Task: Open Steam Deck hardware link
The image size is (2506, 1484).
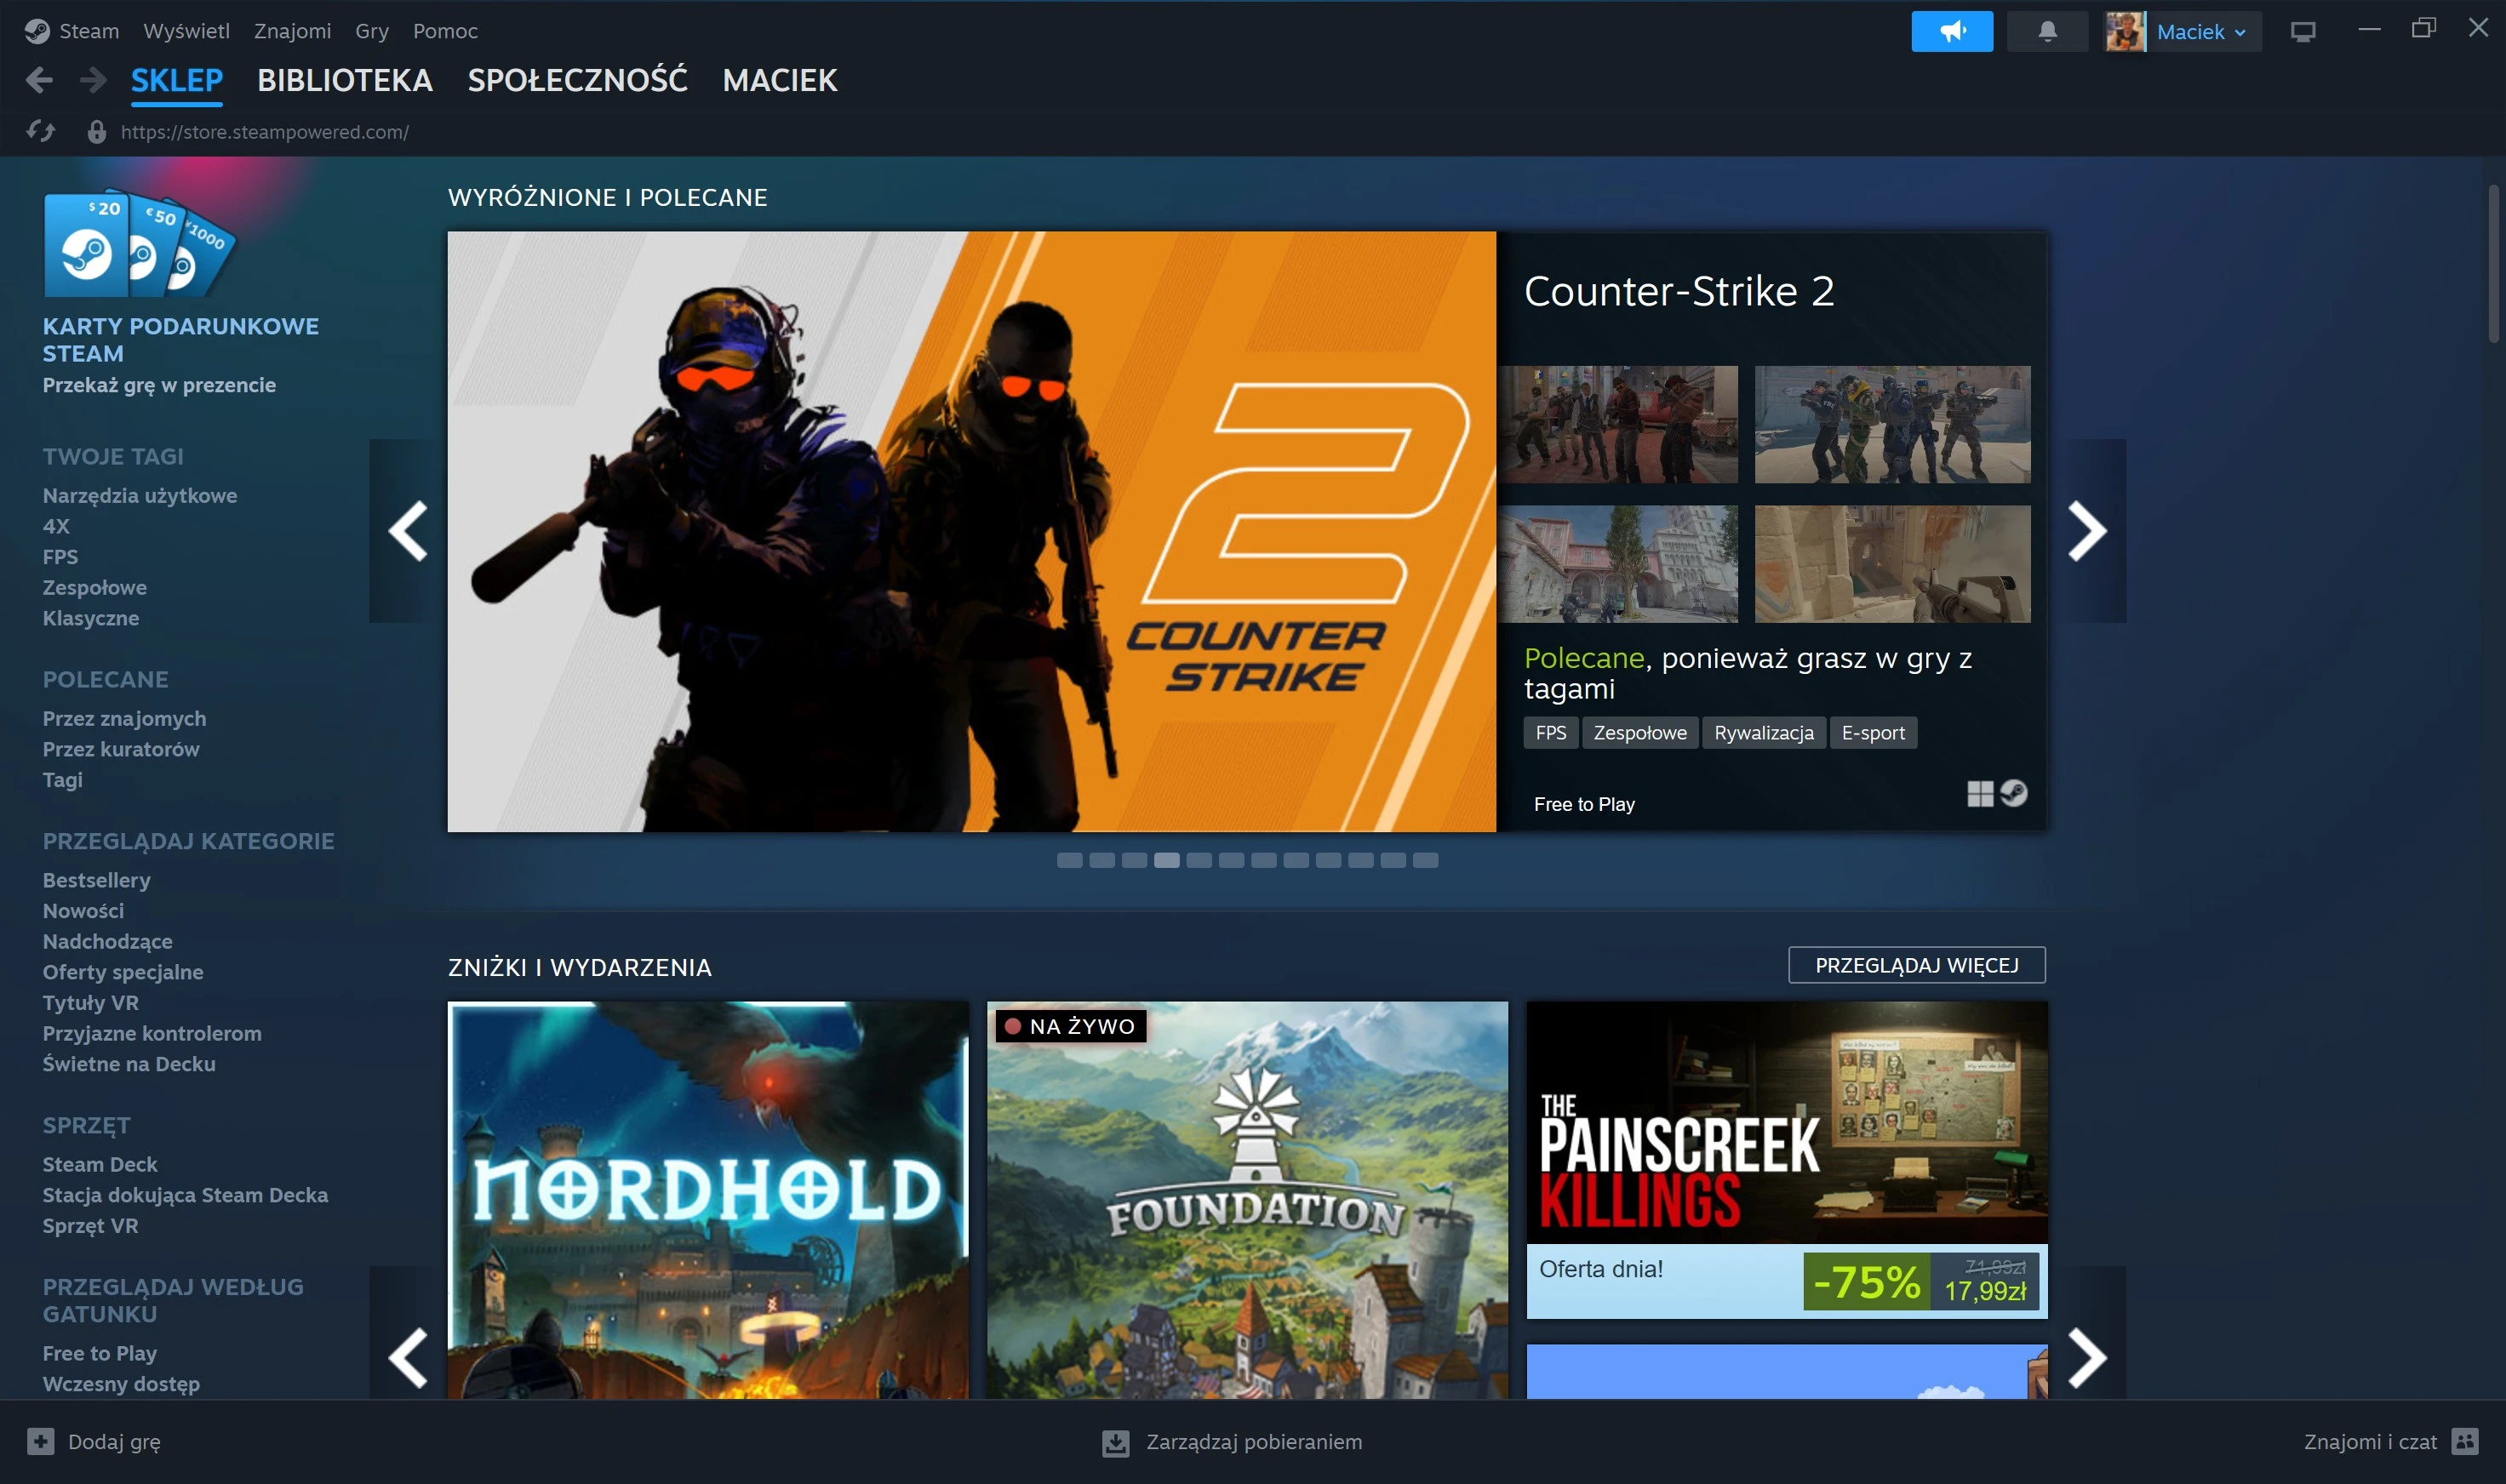Action: tap(100, 1164)
